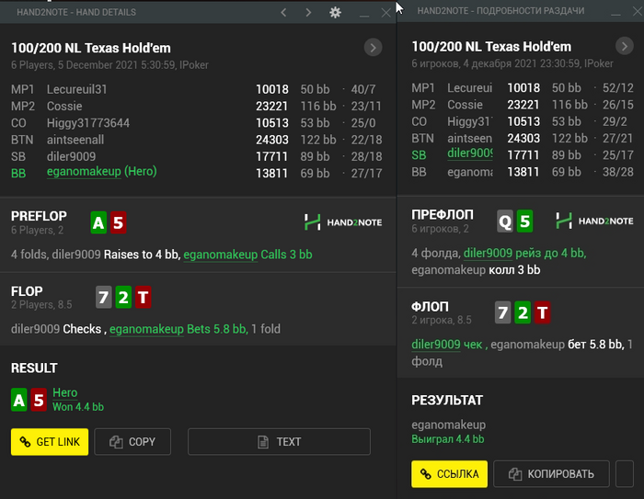The height and width of the screenshot is (499, 644).
Task: Select green Ace card in RESULT section
Action: (x=19, y=400)
